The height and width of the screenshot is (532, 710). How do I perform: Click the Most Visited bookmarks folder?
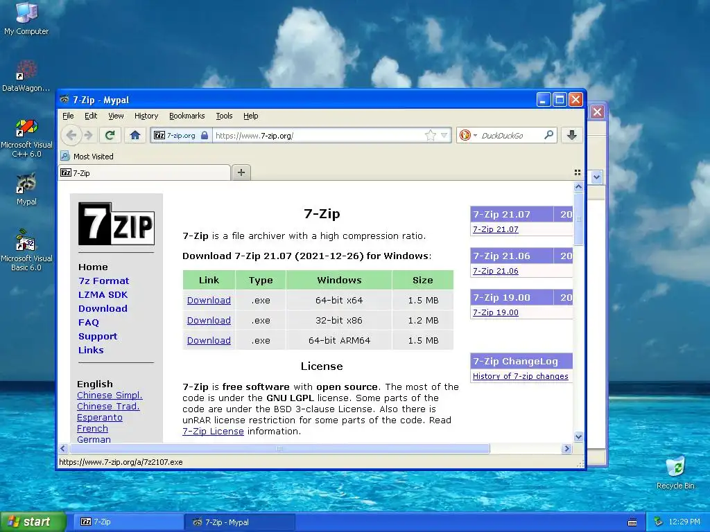pos(87,157)
